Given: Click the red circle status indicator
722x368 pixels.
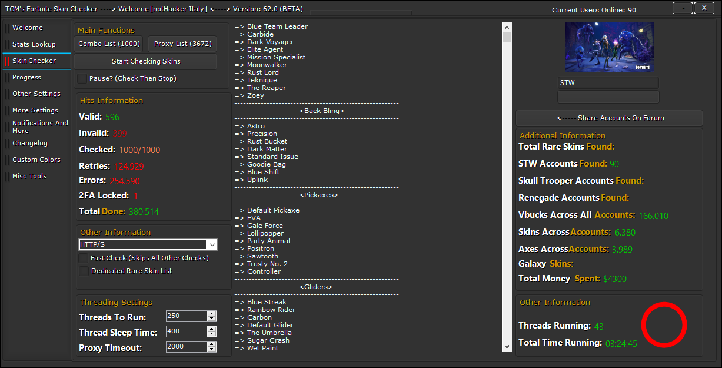Looking at the screenshot, I should tap(664, 324).
